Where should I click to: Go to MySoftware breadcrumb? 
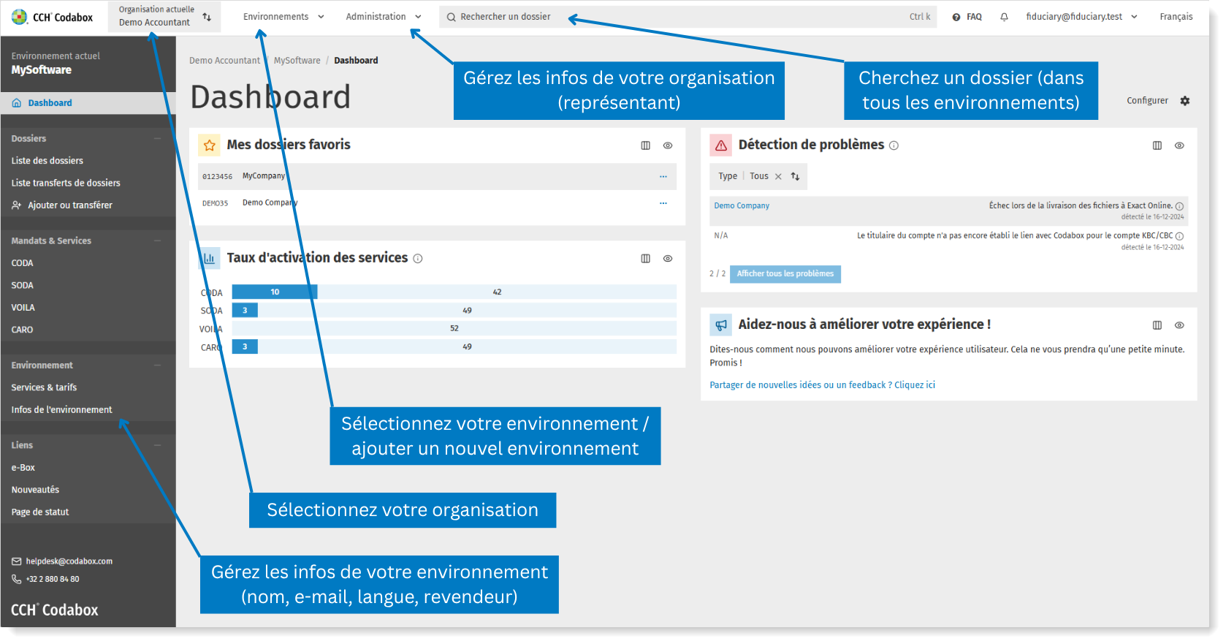click(x=297, y=61)
